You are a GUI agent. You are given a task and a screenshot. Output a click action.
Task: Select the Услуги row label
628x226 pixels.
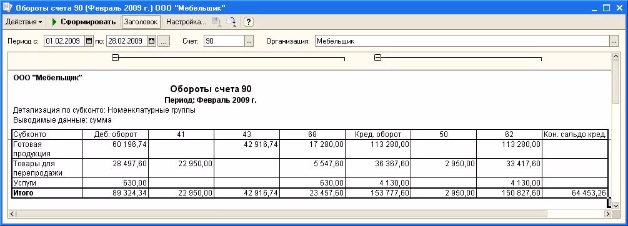(47, 183)
